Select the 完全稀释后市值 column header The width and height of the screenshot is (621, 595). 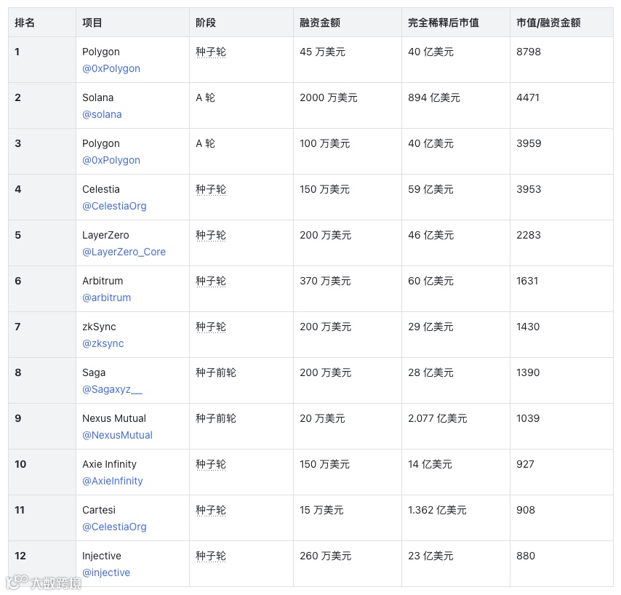[x=444, y=23]
